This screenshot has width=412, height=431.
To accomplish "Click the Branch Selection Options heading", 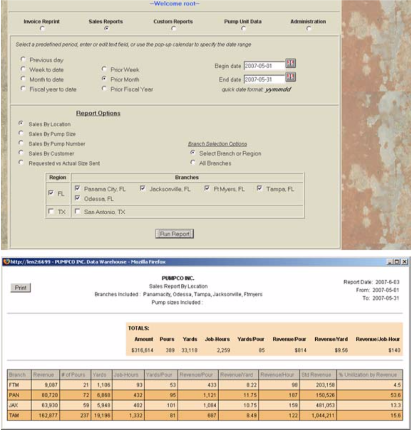I will (x=217, y=144).
